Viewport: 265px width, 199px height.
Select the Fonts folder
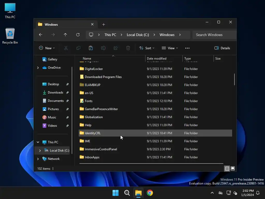click(x=155, y=101)
